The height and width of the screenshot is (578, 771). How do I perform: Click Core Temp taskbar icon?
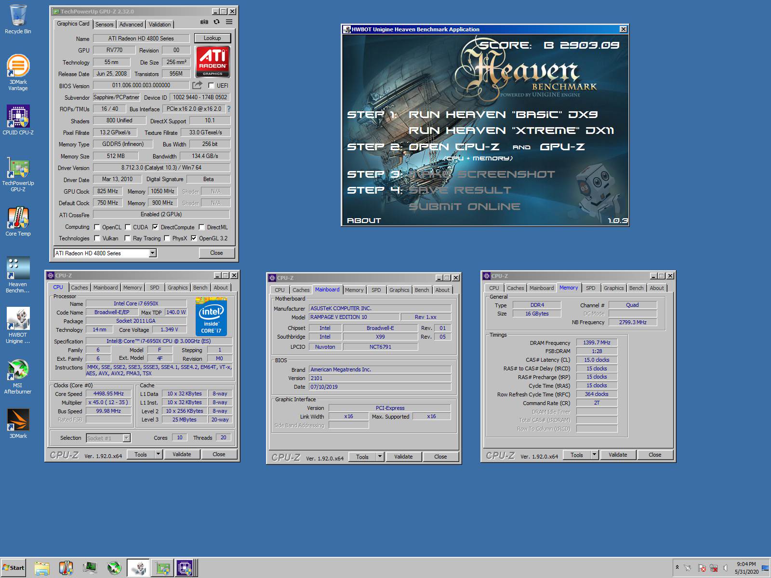66,568
